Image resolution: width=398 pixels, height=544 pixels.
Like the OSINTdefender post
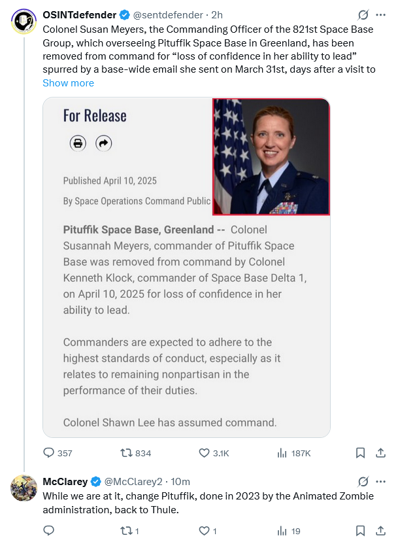[205, 453]
